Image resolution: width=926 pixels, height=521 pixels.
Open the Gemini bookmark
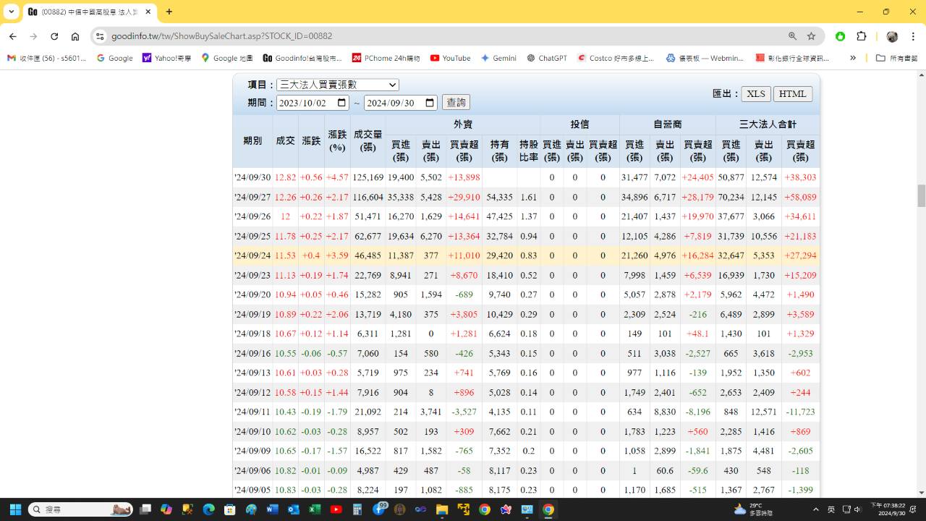coord(498,58)
